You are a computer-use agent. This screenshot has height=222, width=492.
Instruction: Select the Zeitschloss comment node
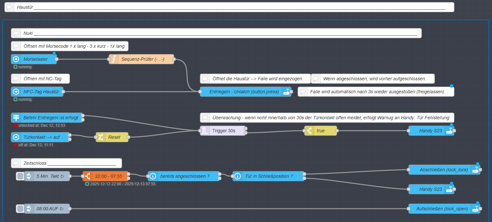pos(69,163)
